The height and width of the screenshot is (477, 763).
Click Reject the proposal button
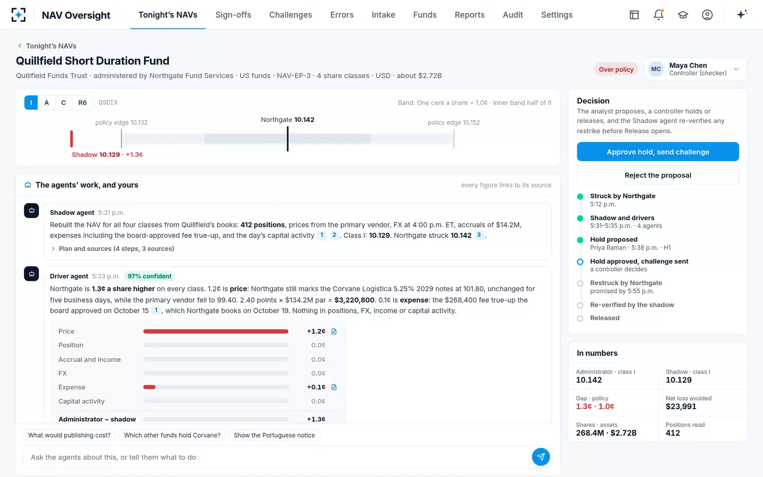click(x=658, y=175)
